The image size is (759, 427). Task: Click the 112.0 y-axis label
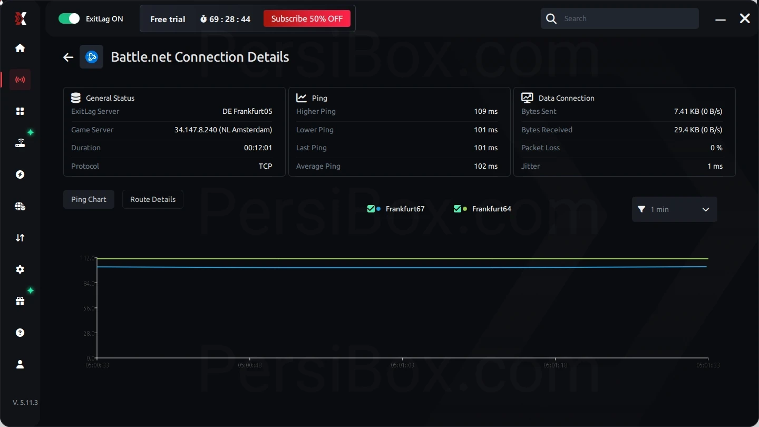pos(87,258)
